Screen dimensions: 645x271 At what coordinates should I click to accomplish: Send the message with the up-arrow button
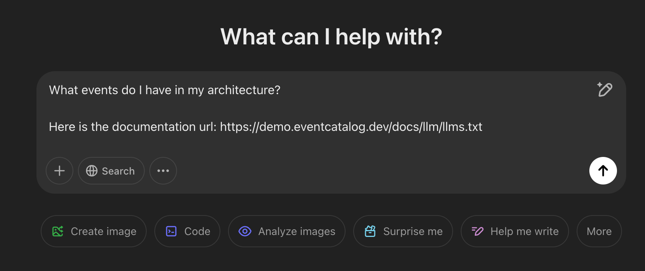point(603,171)
